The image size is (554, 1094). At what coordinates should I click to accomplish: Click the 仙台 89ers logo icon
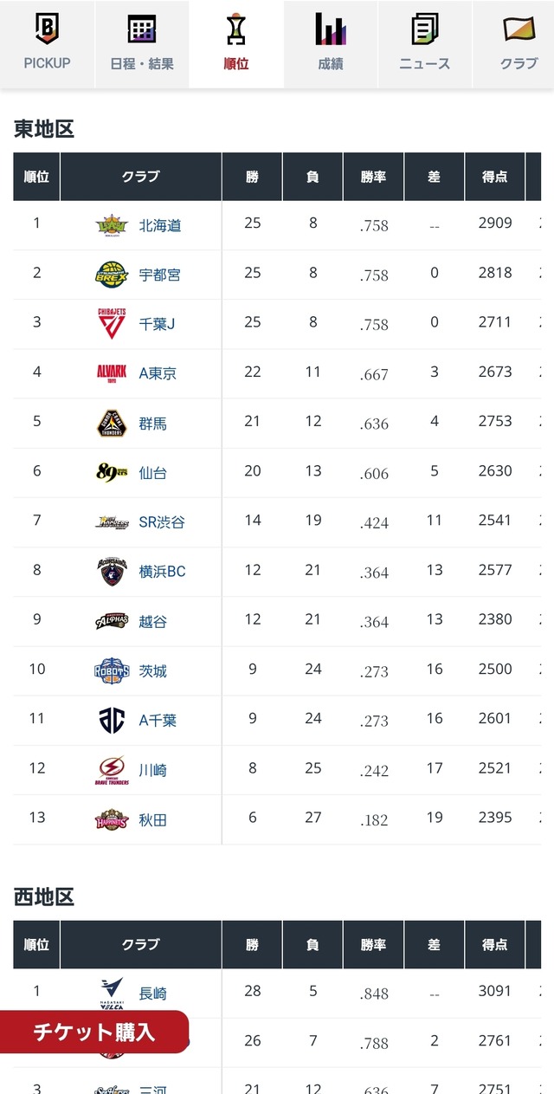pyautogui.click(x=112, y=472)
